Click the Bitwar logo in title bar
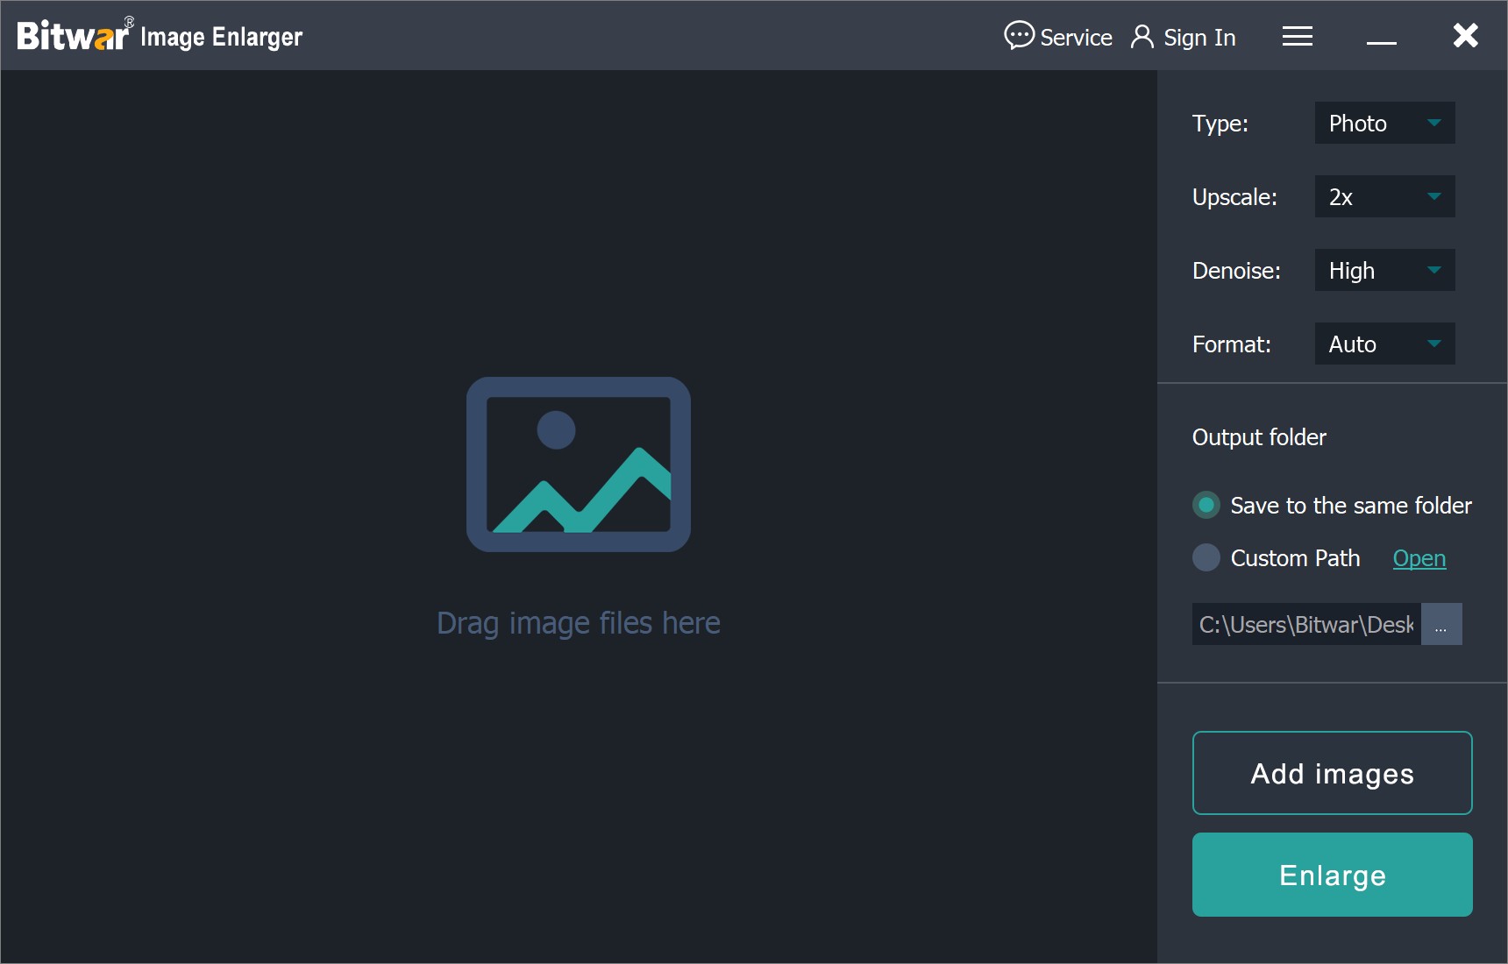Image resolution: width=1508 pixels, height=964 pixels. click(x=74, y=36)
